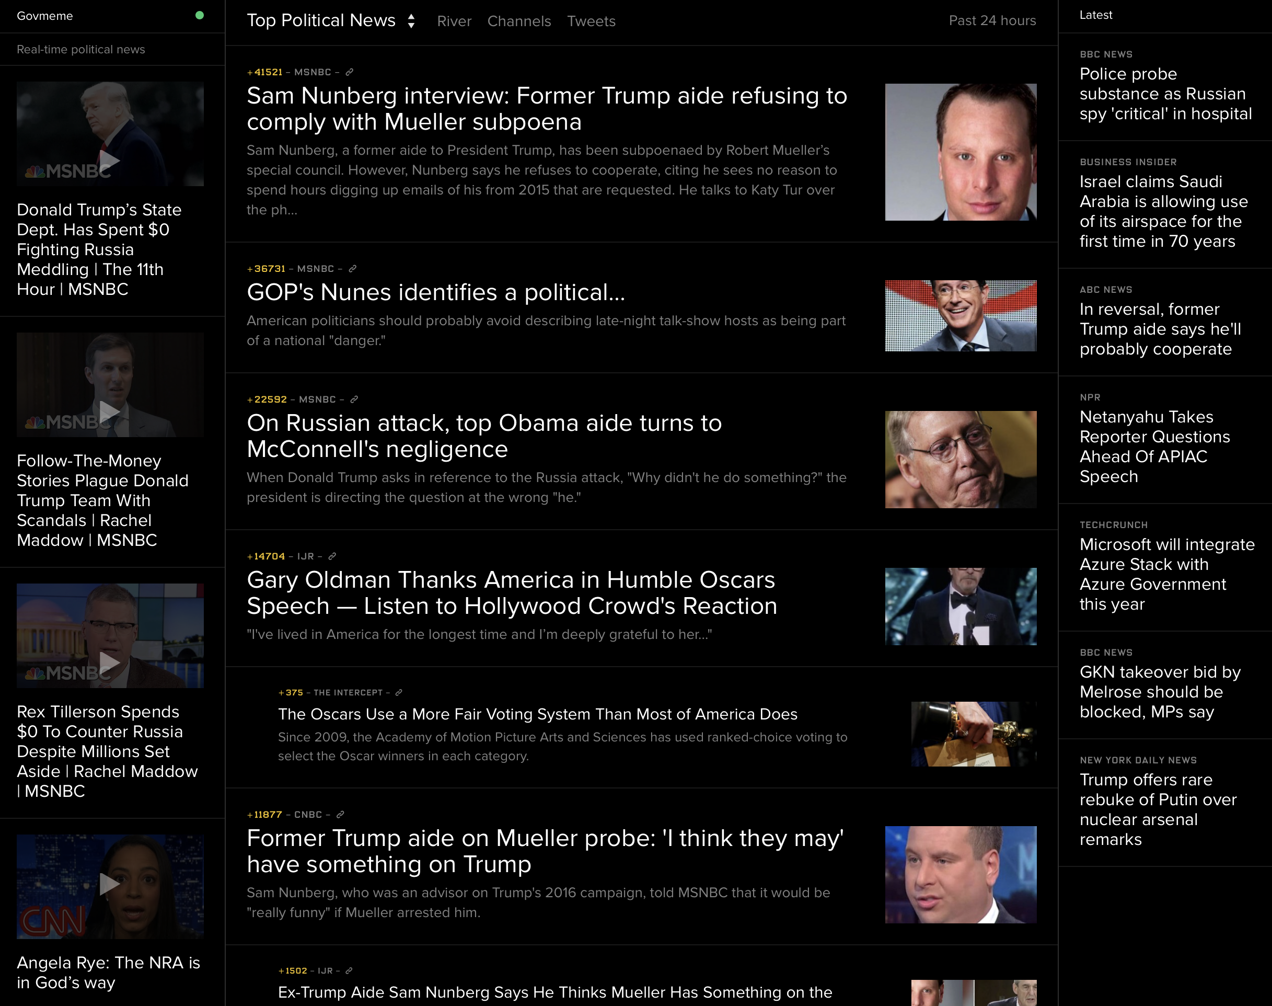Click the Mitch McConnell article thumbnail

coord(960,460)
